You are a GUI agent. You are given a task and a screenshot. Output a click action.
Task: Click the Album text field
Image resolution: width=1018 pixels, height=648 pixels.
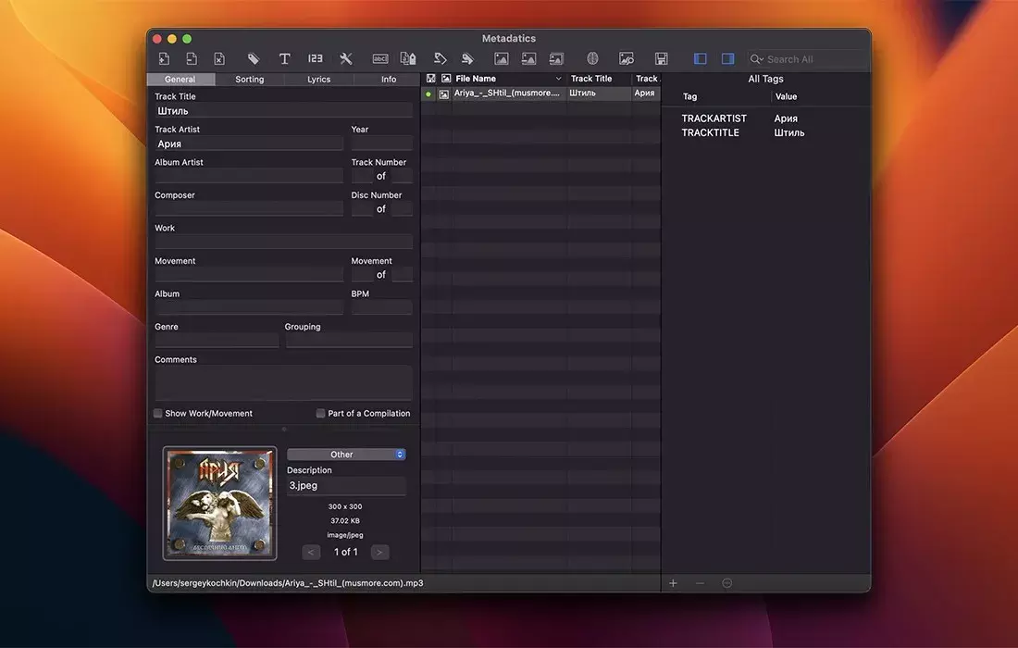point(249,307)
